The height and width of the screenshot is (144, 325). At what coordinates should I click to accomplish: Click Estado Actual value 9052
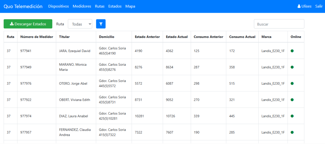pyautogui.click(x=169, y=100)
